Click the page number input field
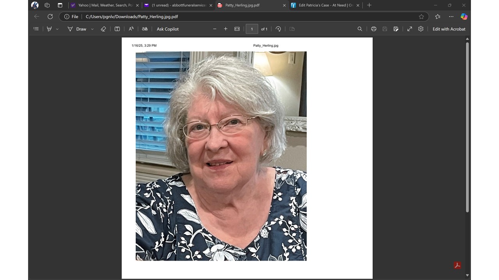The height and width of the screenshot is (280, 499). click(252, 29)
